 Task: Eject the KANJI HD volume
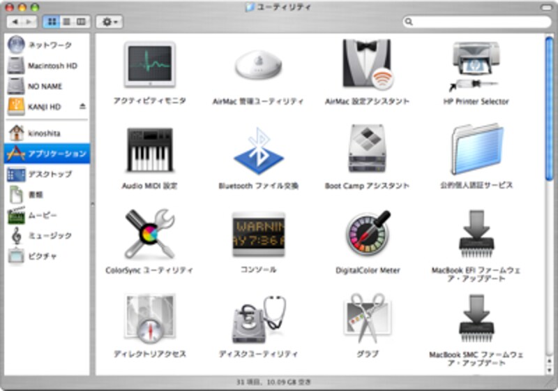(82, 106)
